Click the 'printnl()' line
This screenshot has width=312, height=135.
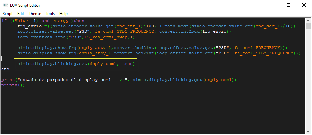click(x=13, y=85)
